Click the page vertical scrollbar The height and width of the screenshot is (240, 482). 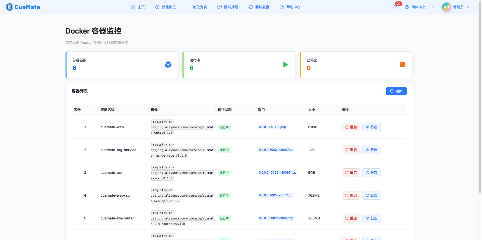480,100
